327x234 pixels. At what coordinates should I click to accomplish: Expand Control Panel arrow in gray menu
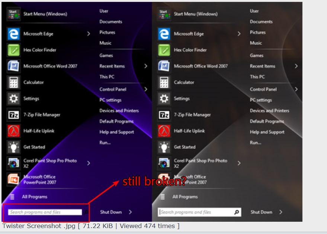(x=296, y=89)
